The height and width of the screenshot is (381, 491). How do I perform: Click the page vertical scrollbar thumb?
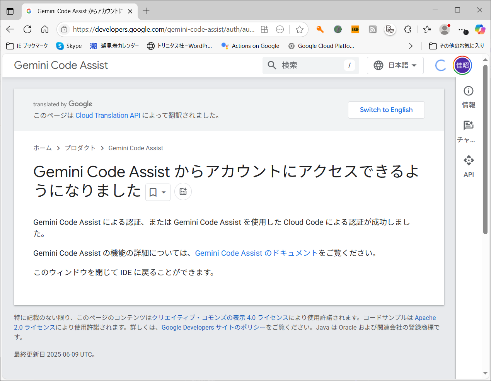(485, 150)
